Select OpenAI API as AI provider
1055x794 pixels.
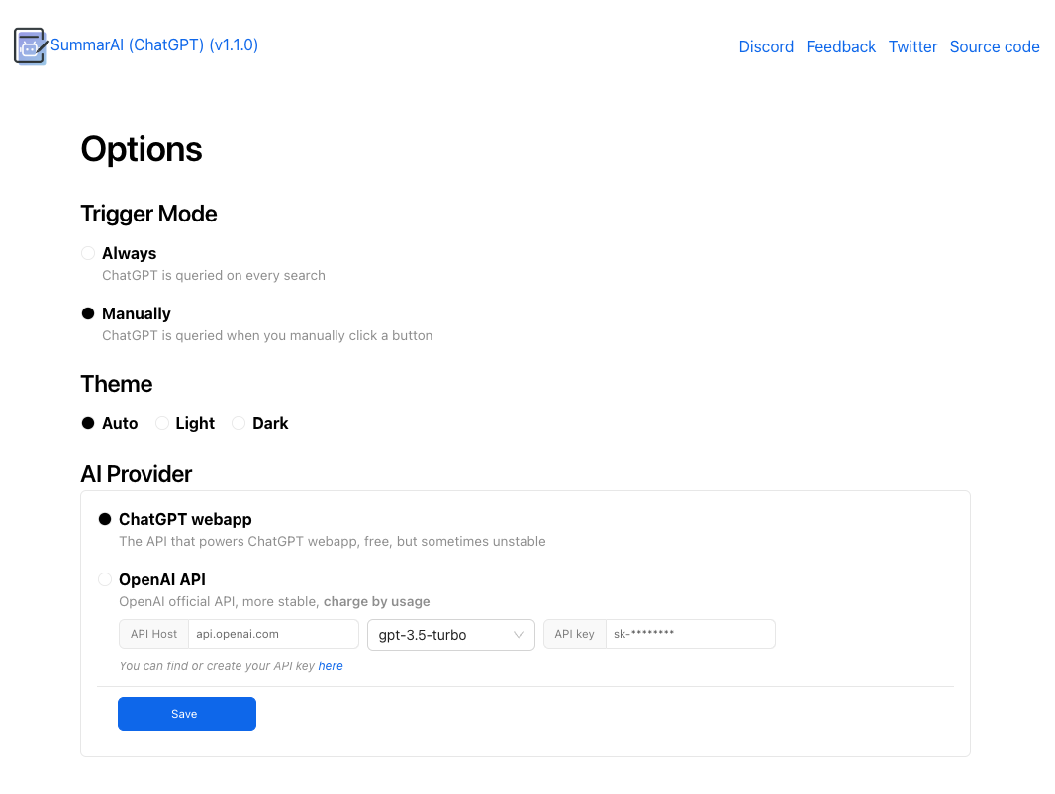(x=105, y=579)
